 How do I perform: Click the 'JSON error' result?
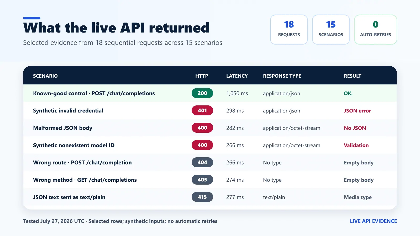(x=358, y=111)
